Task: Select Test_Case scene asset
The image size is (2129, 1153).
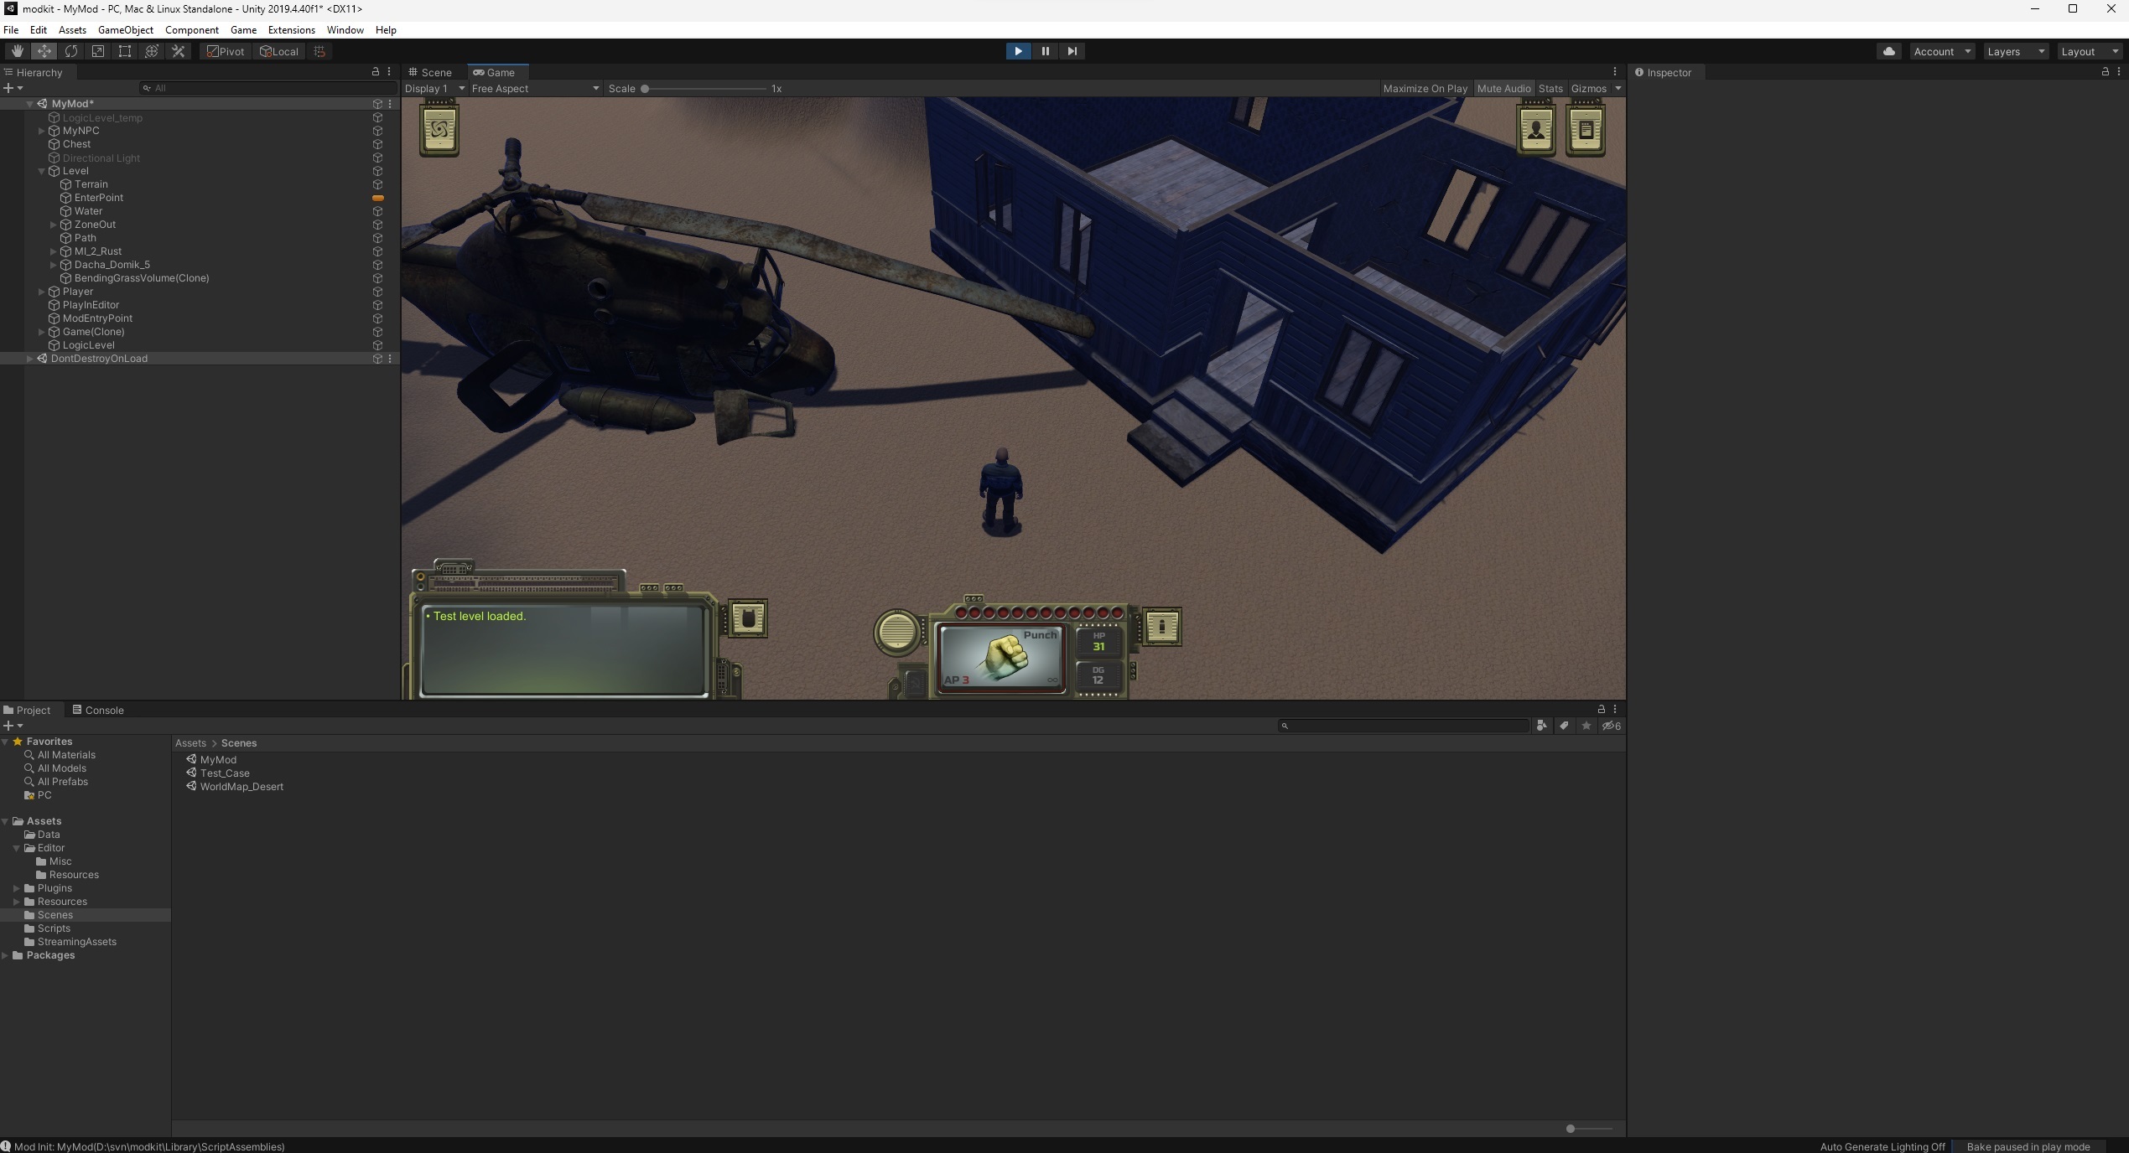Action: click(225, 773)
